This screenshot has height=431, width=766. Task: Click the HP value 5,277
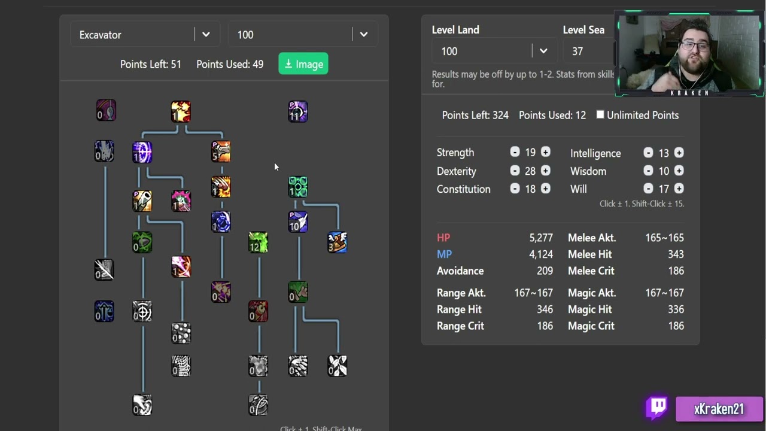pyautogui.click(x=541, y=238)
